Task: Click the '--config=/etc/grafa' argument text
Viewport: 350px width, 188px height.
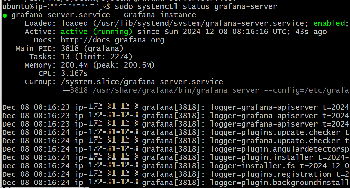Action: 307,90
